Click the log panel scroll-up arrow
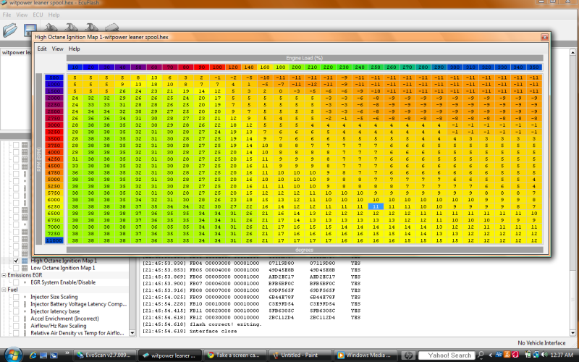 pos(572,52)
